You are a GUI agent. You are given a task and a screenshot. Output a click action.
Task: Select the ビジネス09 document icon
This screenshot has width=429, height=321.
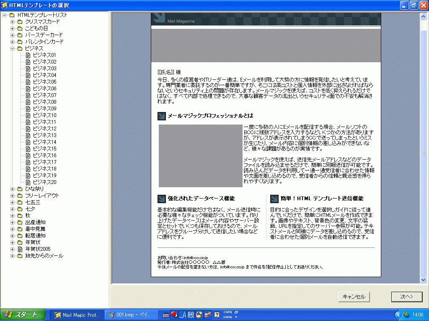tap(28, 109)
